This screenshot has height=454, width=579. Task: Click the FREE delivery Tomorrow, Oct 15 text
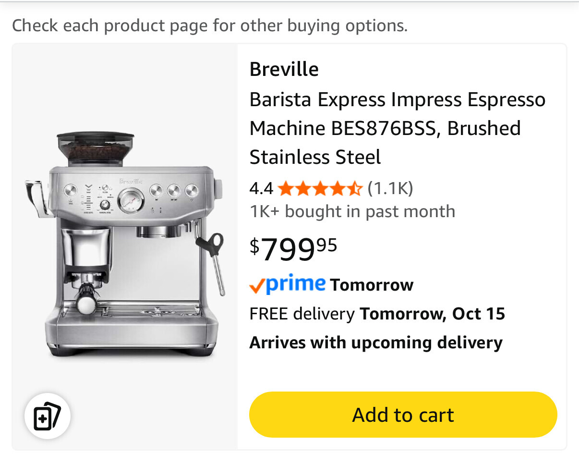377,314
